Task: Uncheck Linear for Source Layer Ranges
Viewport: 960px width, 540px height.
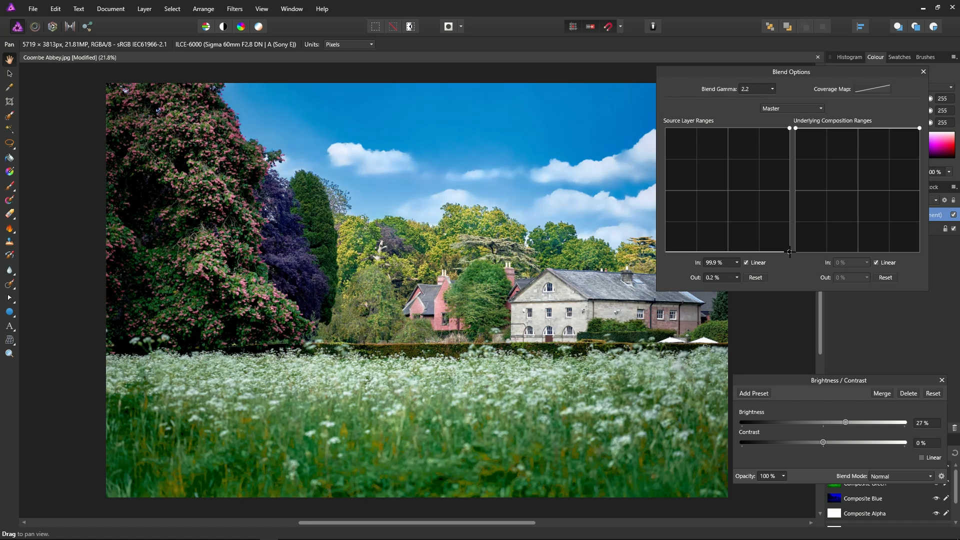Action: [x=746, y=262]
